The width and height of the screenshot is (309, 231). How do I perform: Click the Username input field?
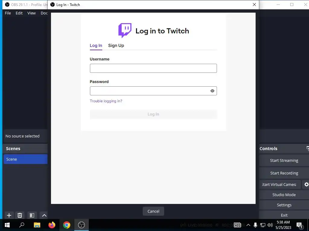click(x=153, y=68)
